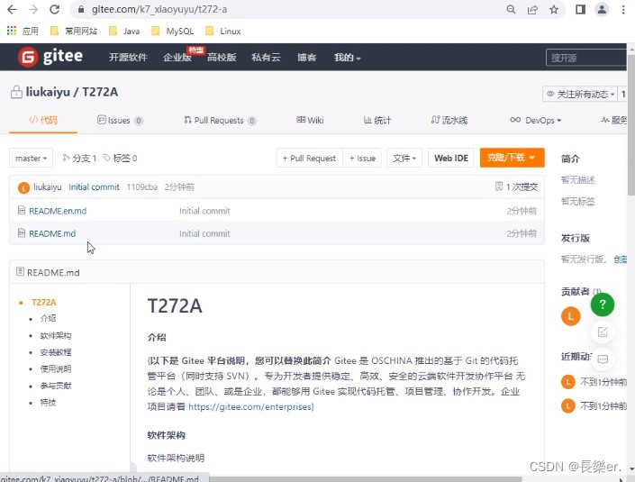Bookmark this page with the star icon
Screen dimensions: 635x482
click(554, 9)
